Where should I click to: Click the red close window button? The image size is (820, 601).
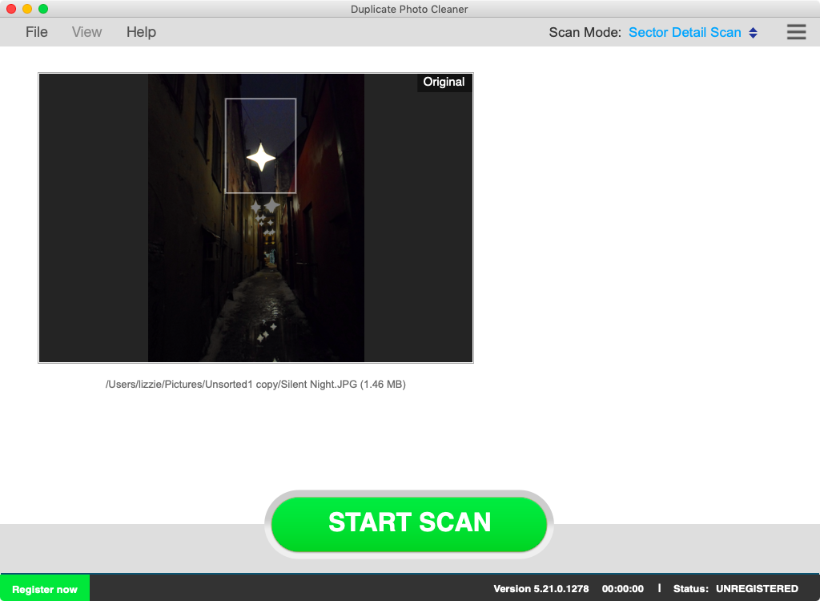(x=11, y=9)
